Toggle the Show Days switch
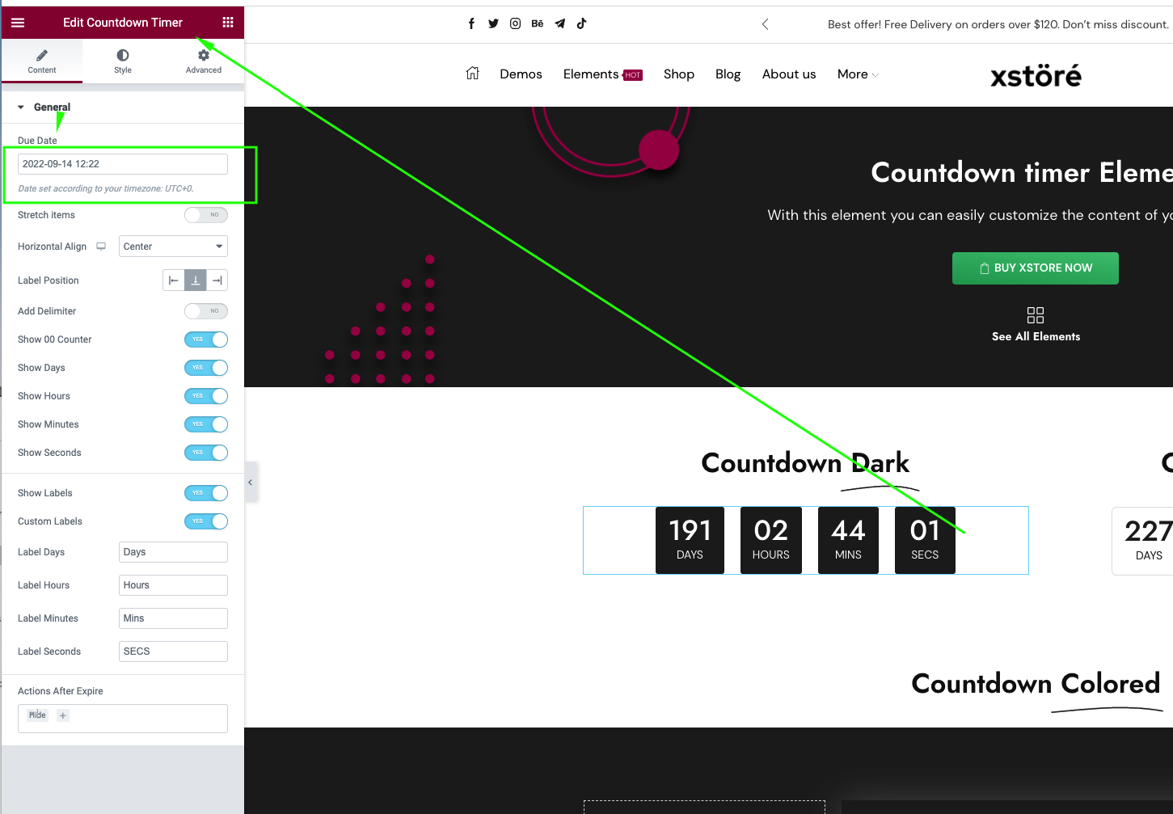1173x814 pixels. coord(206,368)
